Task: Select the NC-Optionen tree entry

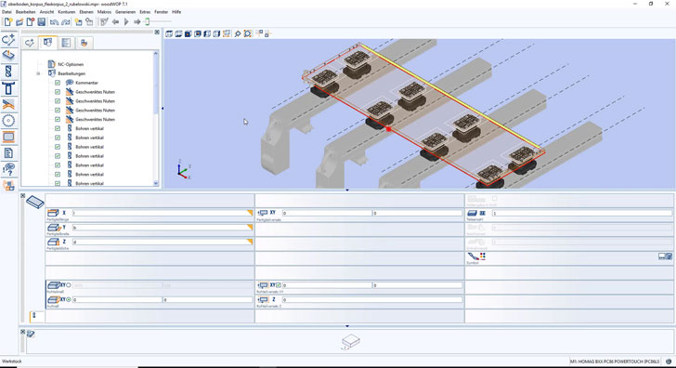Action: [71, 64]
